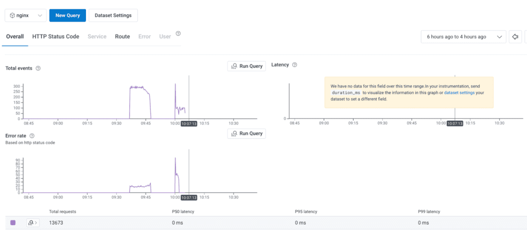Expand the '6 hours ago to 4 hours ago' time picker
The width and height of the screenshot is (527, 235).
pos(463,37)
